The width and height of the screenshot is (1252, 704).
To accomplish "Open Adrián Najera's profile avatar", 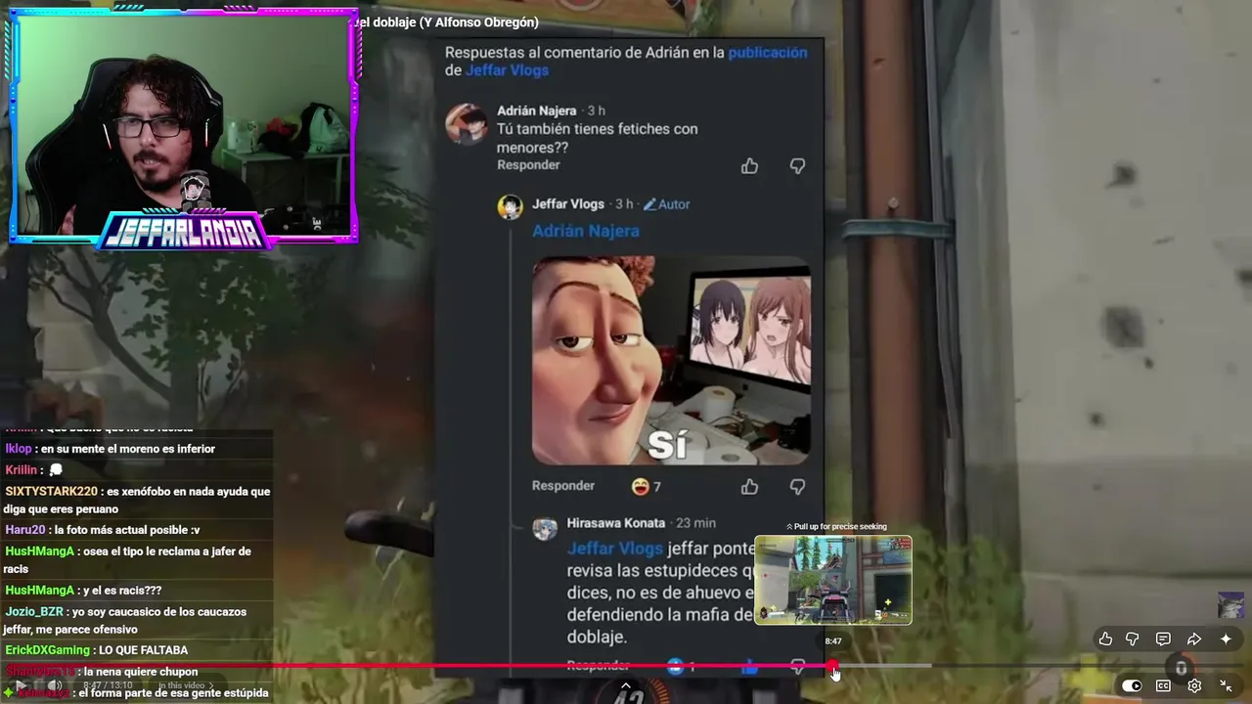I will click(x=467, y=123).
